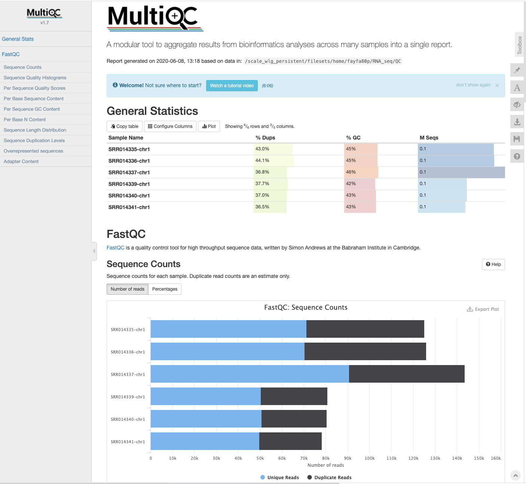Click the 46% GC cell
Screen dimensions: 526x484
coord(381,172)
